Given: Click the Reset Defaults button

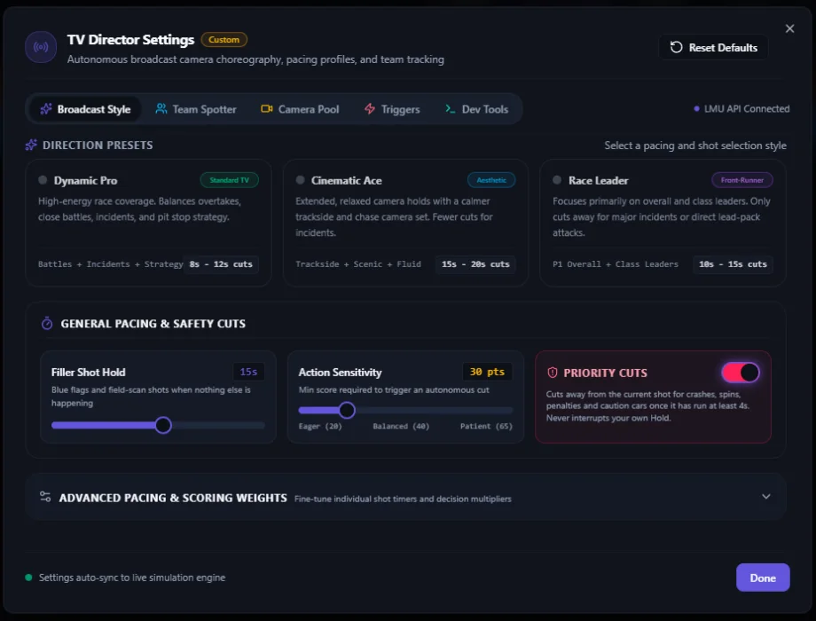Looking at the screenshot, I should [713, 47].
